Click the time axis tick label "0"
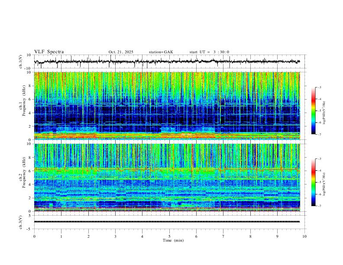This screenshot has width=343, height=265. [x=34, y=236]
